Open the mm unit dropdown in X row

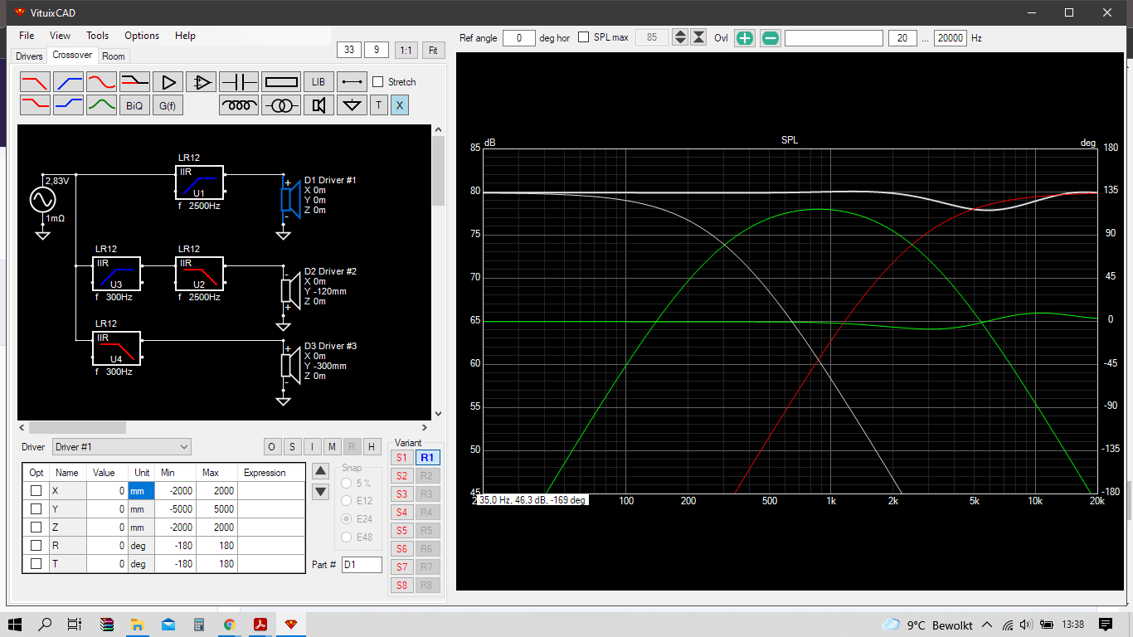click(x=141, y=491)
